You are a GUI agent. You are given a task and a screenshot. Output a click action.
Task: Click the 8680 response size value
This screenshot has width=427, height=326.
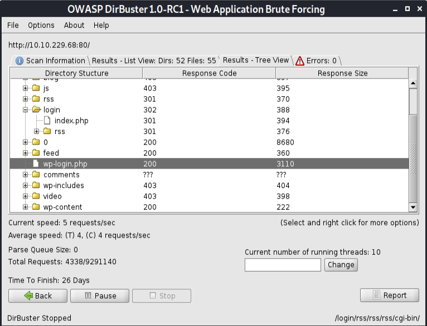285,142
